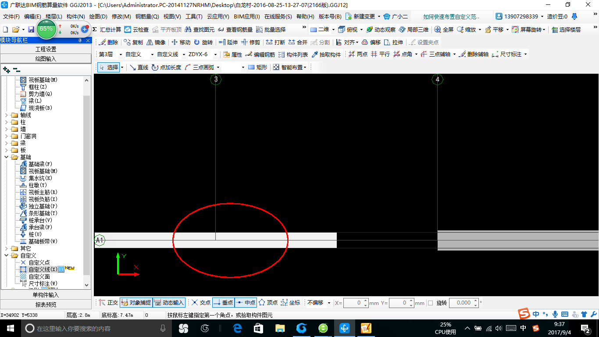Open 编辑钢筋 edit rebar
599x337 pixels.
[260, 54]
